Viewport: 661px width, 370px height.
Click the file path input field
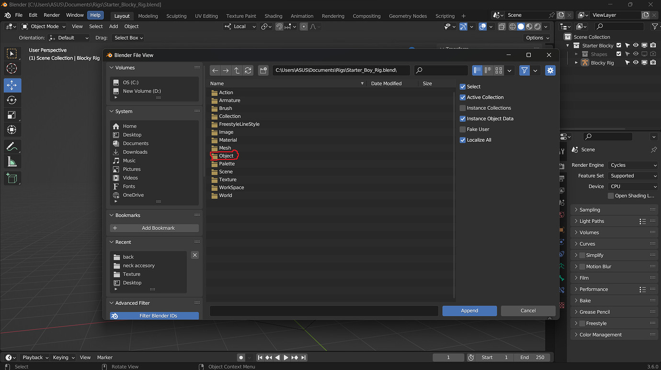[341, 70]
